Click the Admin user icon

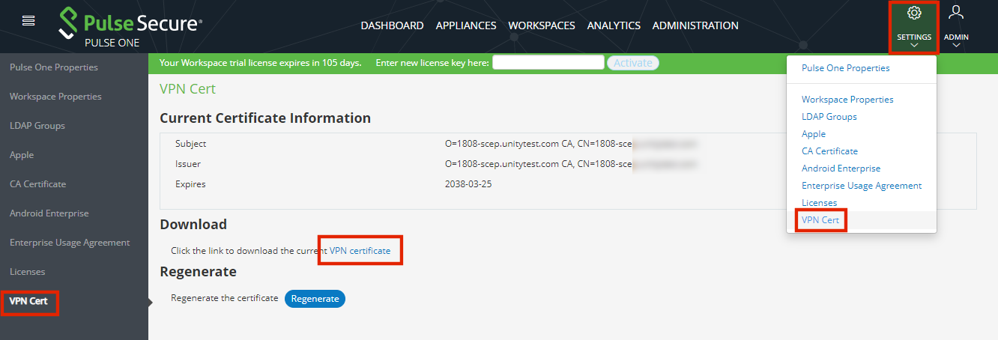point(956,12)
